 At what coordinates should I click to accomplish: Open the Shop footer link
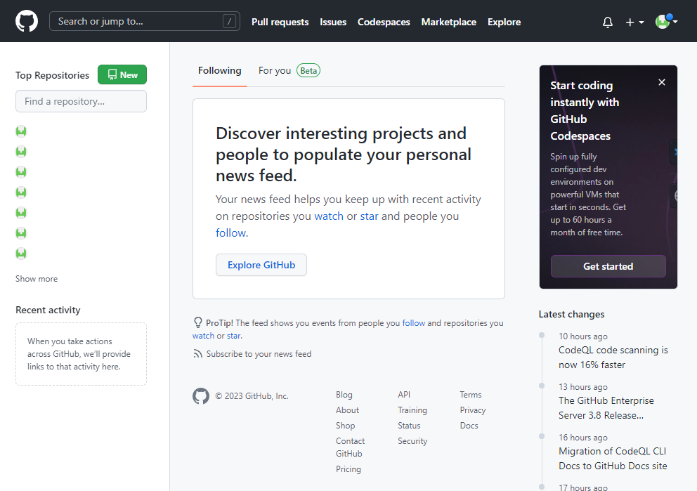pyautogui.click(x=346, y=426)
